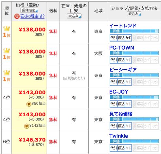Click the P point coin next to ¥142相当
The image size is (161, 154).
tap(27, 126)
